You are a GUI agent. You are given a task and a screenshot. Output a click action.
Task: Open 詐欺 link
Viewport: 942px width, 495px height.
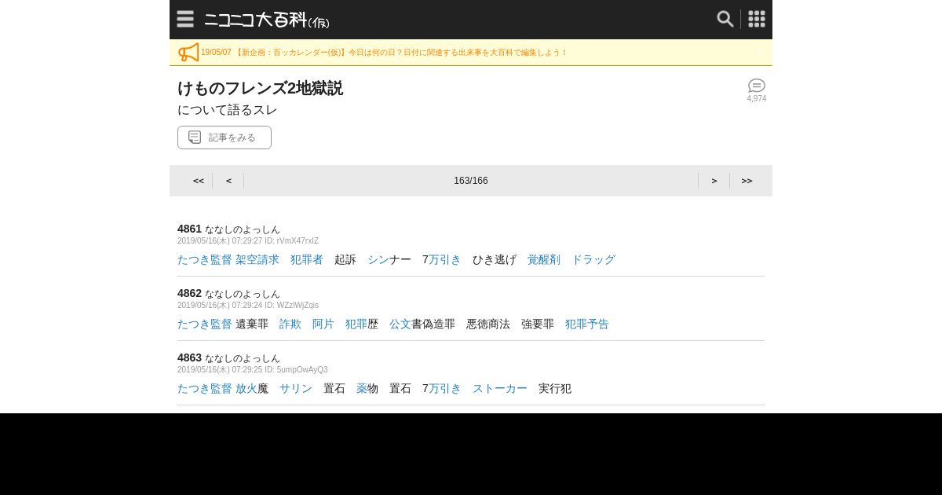(290, 324)
